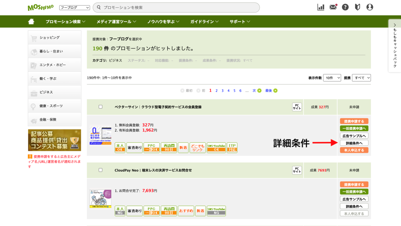The width and height of the screenshot is (401, 226).
Task: Check the ベクターサイン promotion checkbox
Action: 101,107
